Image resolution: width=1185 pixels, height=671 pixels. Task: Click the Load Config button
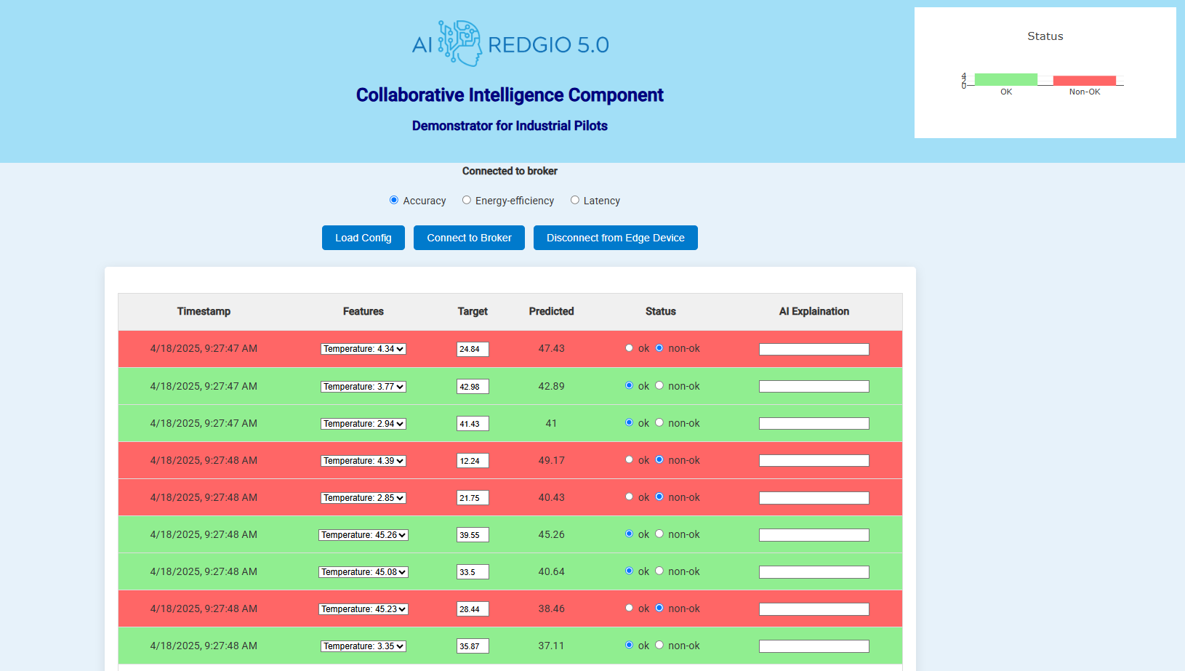coord(363,238)
